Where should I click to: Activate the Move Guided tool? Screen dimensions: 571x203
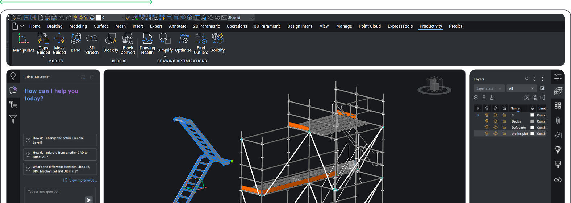tap(59, 43)
